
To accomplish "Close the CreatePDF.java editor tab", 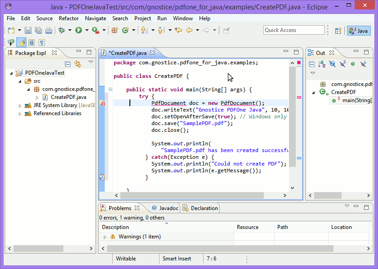I will [152, 53].
